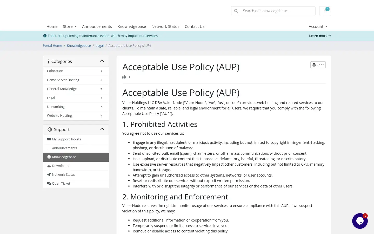Click the Open Ticket comments icon
The height and width of the screenshot is (234, 374).
49,184
